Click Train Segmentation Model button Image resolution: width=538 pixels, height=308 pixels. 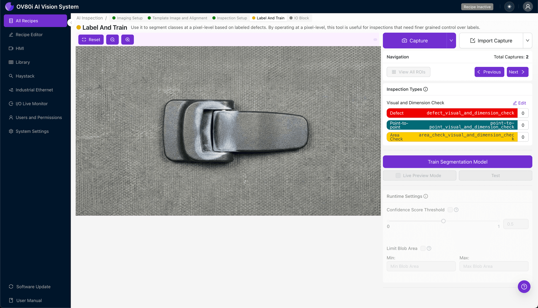pyautogui.click(x=457, y=162)
